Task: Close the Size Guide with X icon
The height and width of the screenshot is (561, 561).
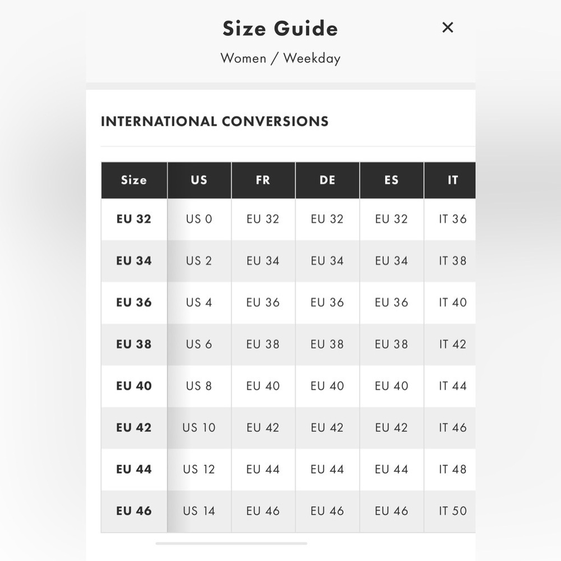Action: (x=448, y=27)
